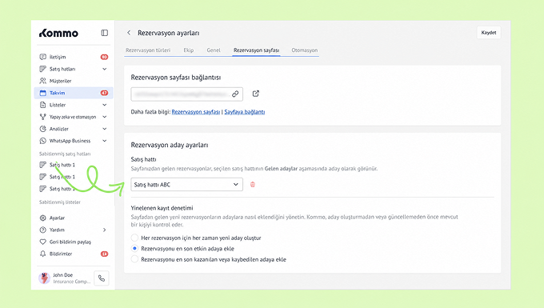544x308 pixels.
Task: Click 'Rezervasyon sayfası bağlantısı' heading
Action: click(176, 78)
